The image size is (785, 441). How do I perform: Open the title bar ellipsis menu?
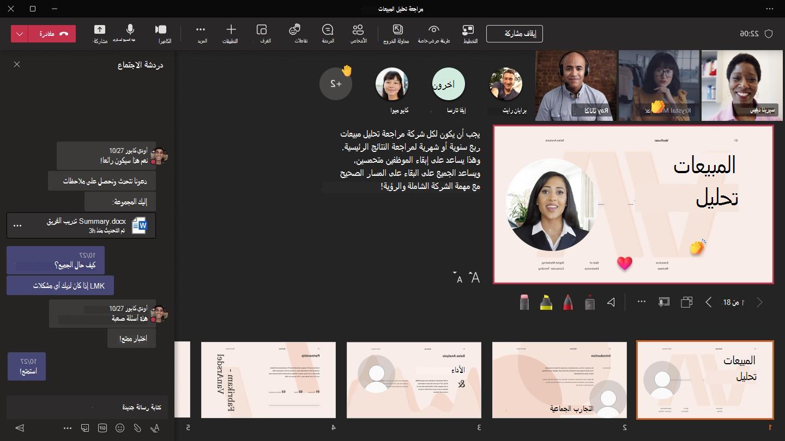[x=770, y=9]
